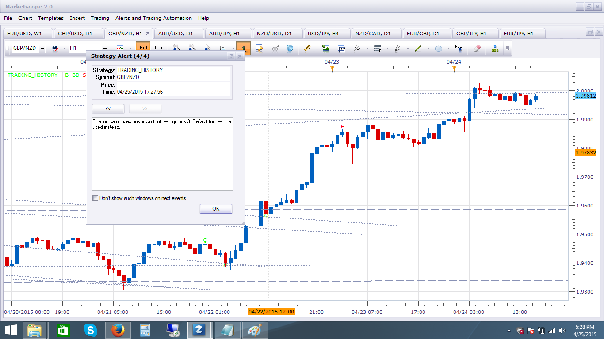Click OK in Strategy Alert dialog
Viewport: 604px width, 339px height.
[216, 209]
